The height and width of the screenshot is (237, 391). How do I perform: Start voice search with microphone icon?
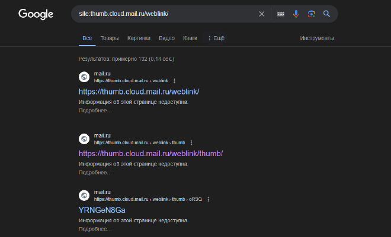point(296,14)
